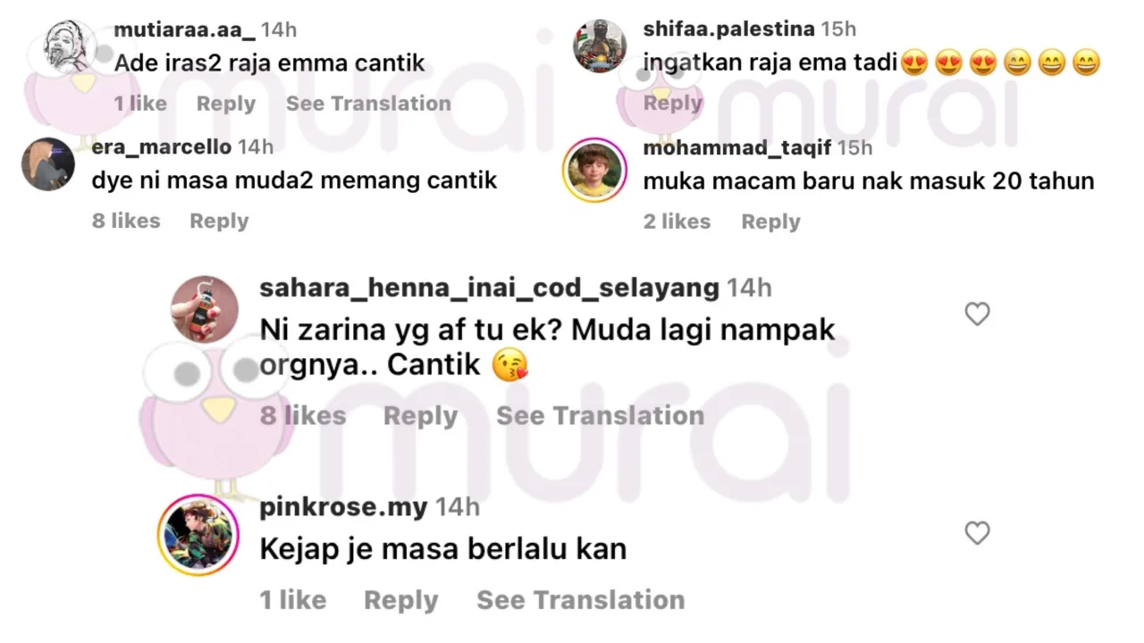
Task: Reply to shifaa.palestina comment
Action: 673,104
